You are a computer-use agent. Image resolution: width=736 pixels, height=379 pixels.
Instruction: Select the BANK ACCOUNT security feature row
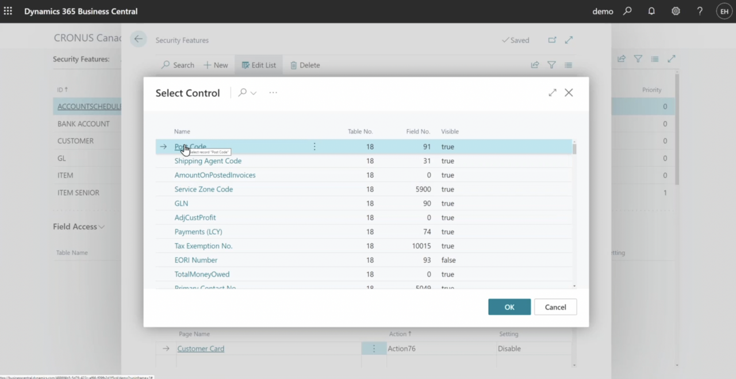(x=84, y=124)
